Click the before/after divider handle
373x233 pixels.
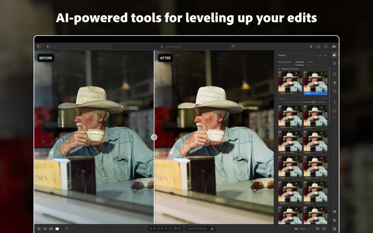point(154,137)
